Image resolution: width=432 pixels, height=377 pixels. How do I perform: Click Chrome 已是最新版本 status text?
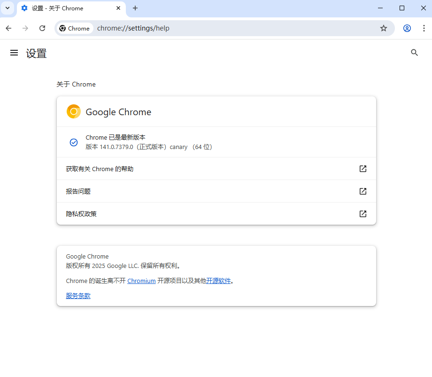pyautogui.click(x=116, y=137)
